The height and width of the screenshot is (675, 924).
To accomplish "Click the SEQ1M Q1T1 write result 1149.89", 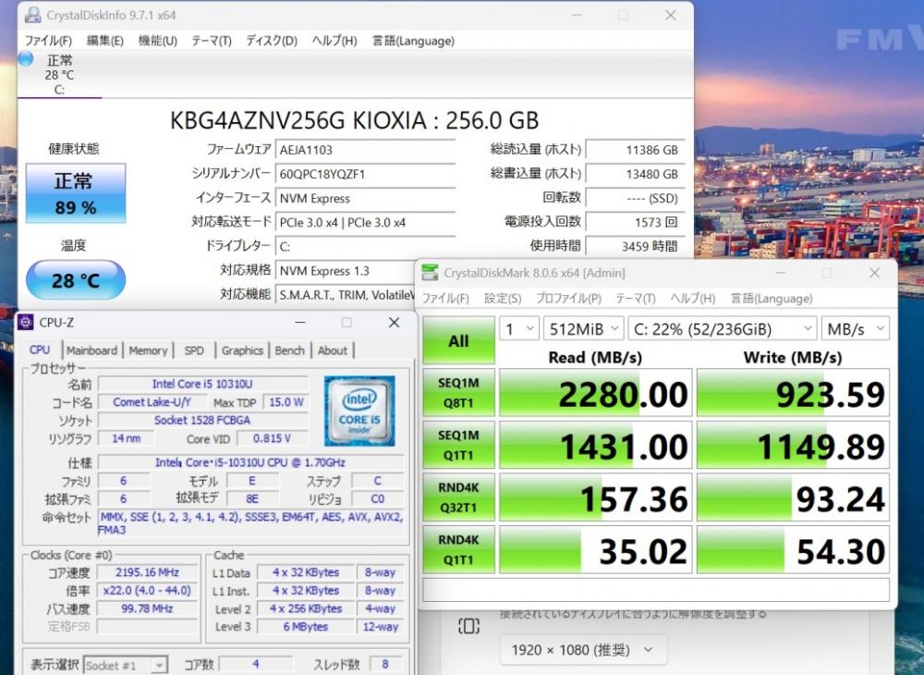I will tap(793, 445).
